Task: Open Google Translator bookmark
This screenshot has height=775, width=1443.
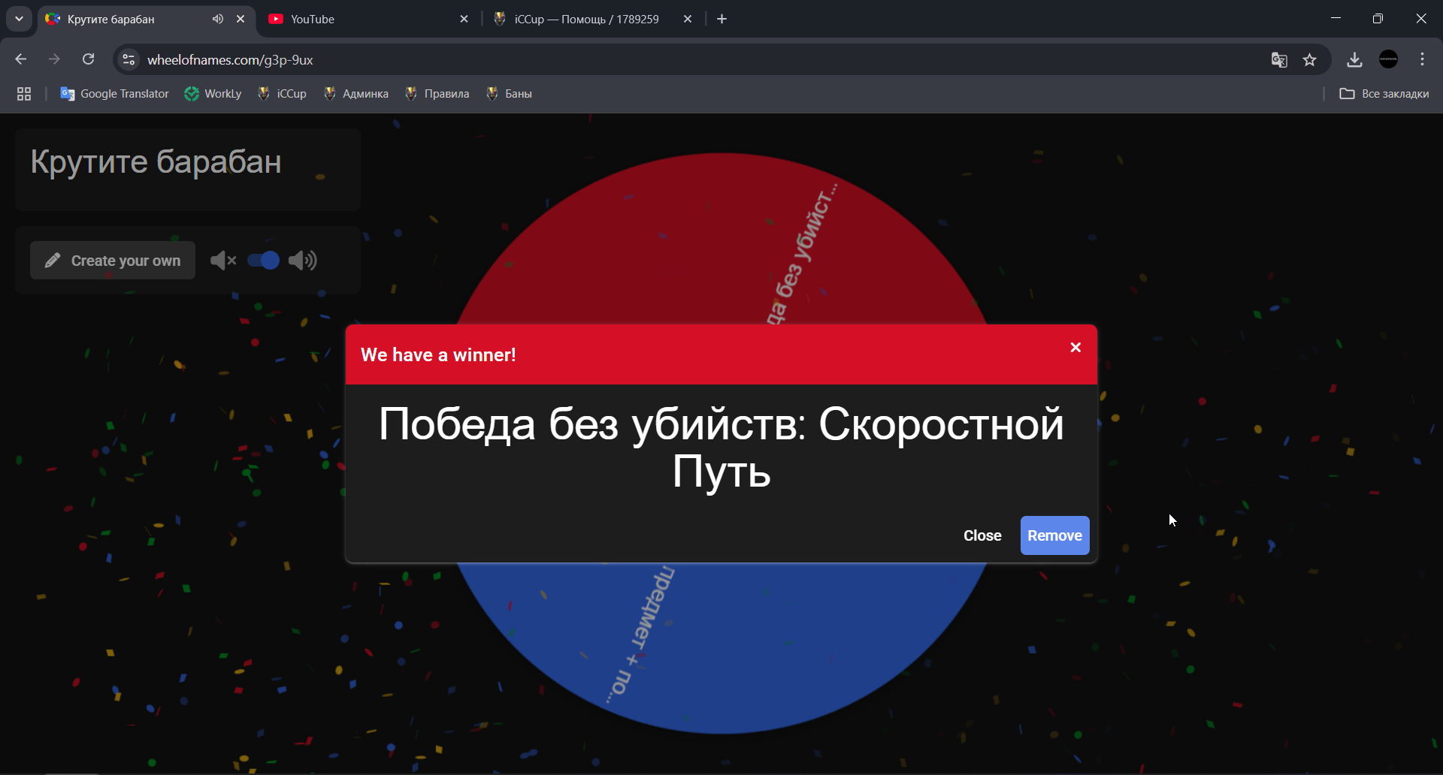Action: point(114,94)
